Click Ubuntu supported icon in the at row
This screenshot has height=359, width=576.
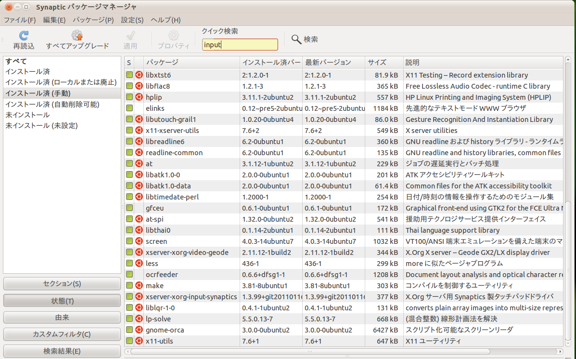coord(139,163)
